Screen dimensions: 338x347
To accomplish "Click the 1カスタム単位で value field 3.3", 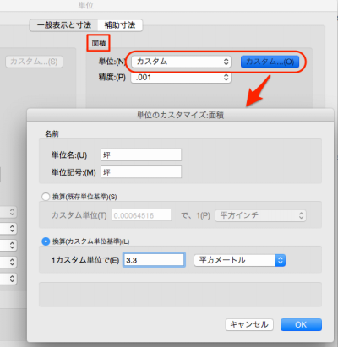I will point(154,260).
